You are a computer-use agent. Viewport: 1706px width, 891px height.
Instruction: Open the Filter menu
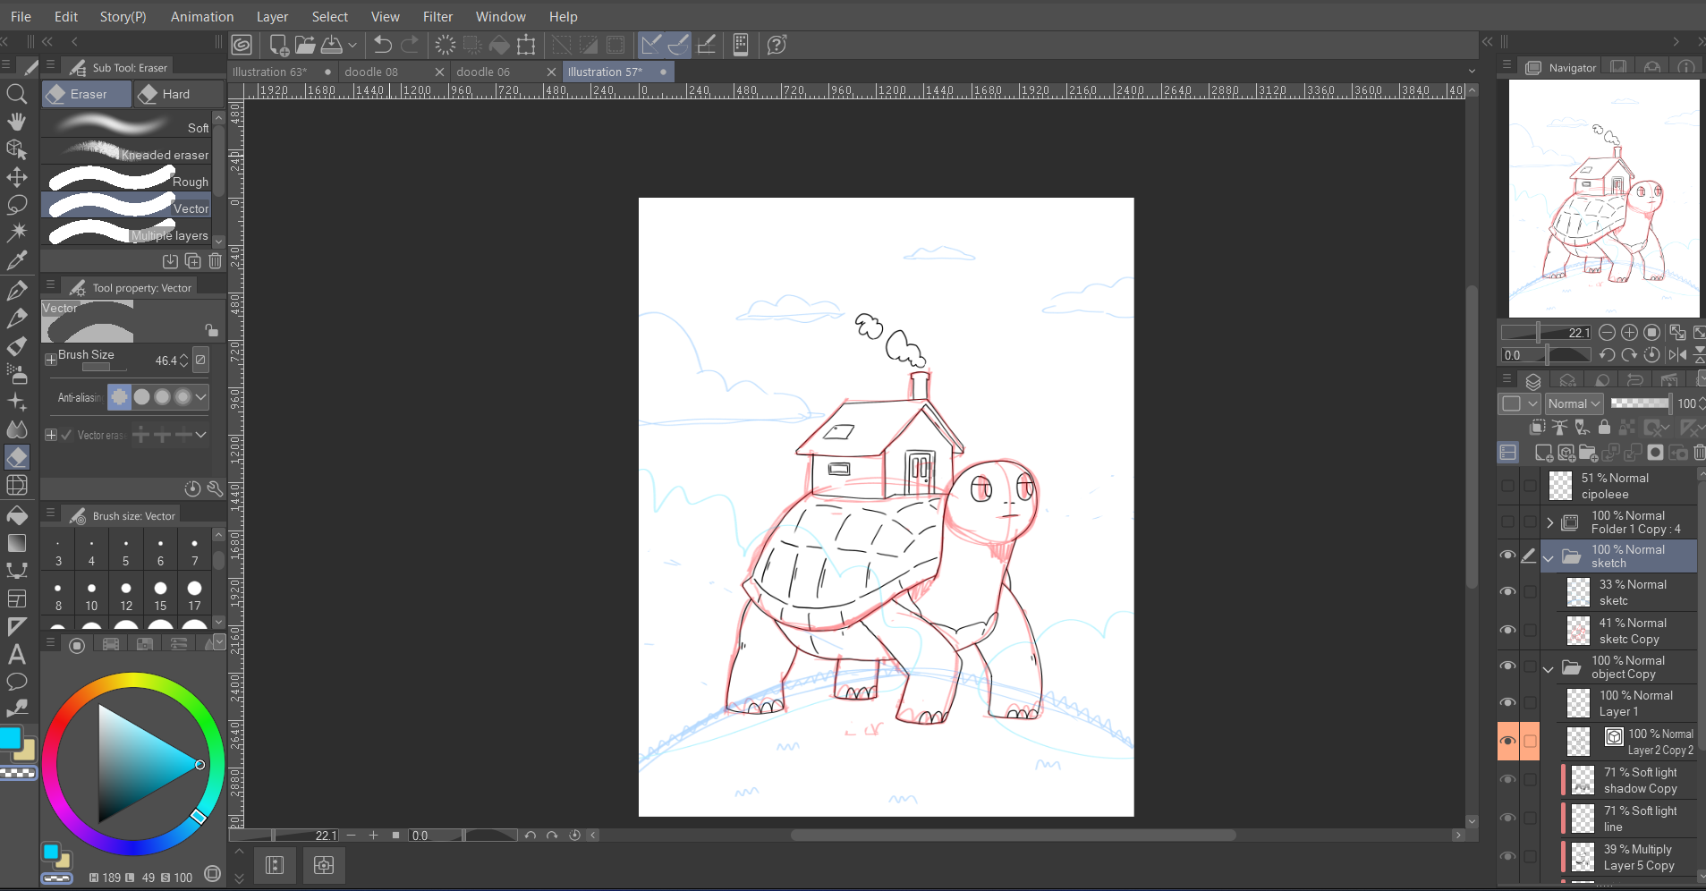tap(437, 16)
